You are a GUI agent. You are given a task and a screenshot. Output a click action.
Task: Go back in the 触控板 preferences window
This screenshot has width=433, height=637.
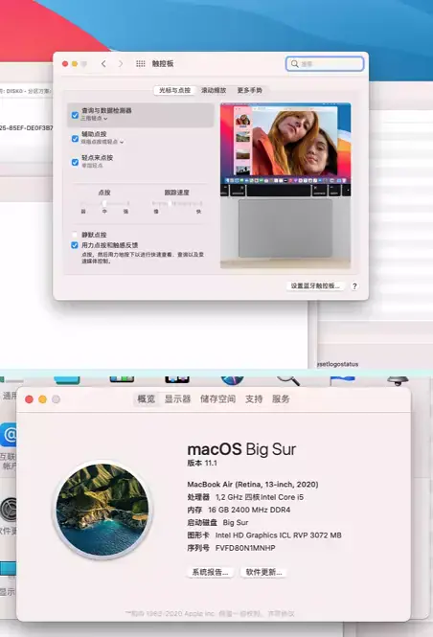(x=103, y=64)
